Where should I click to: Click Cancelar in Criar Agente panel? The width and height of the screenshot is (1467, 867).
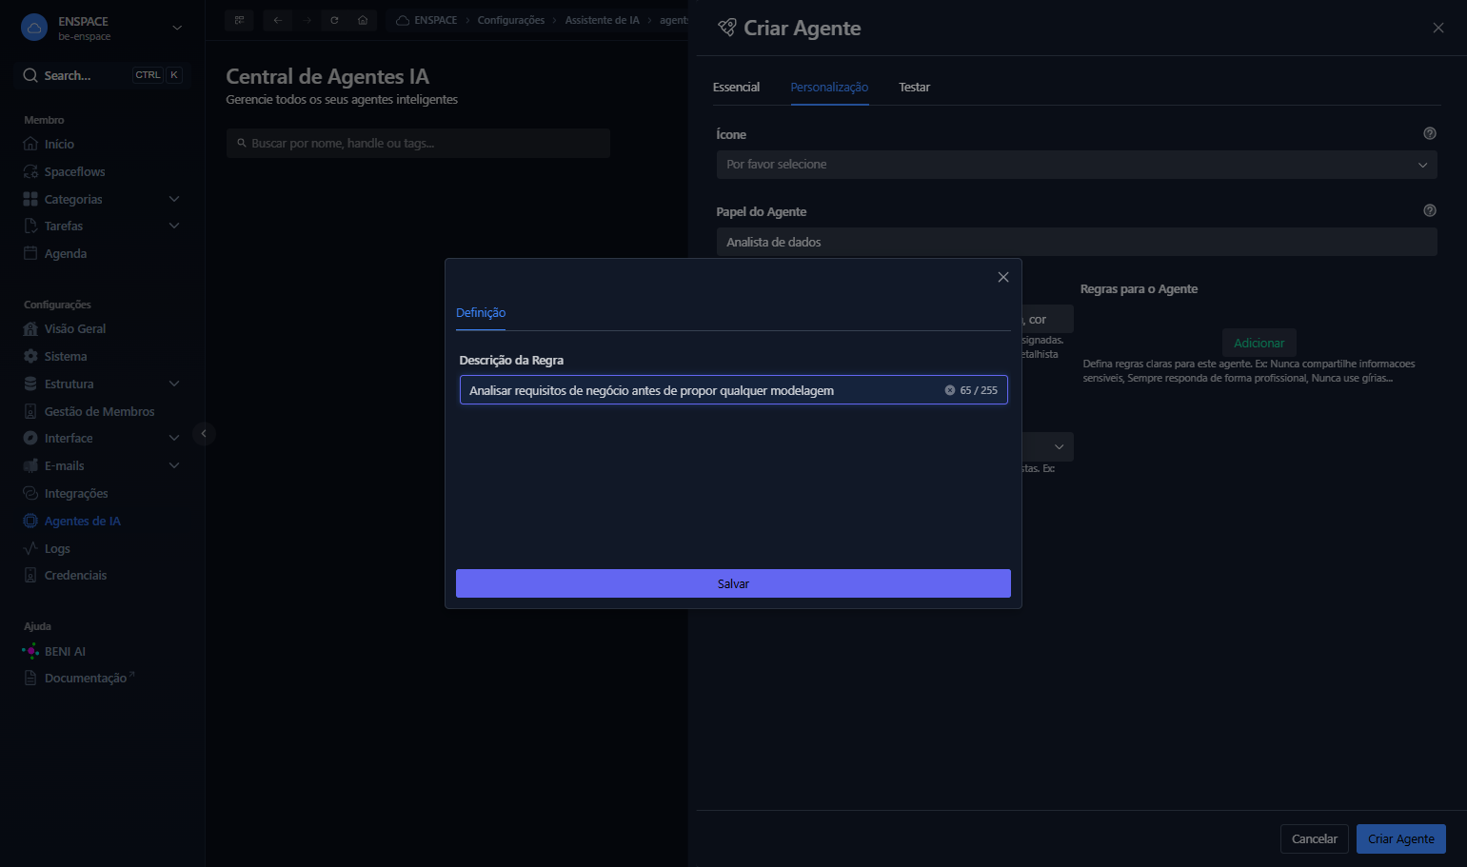pos(1314,838)
